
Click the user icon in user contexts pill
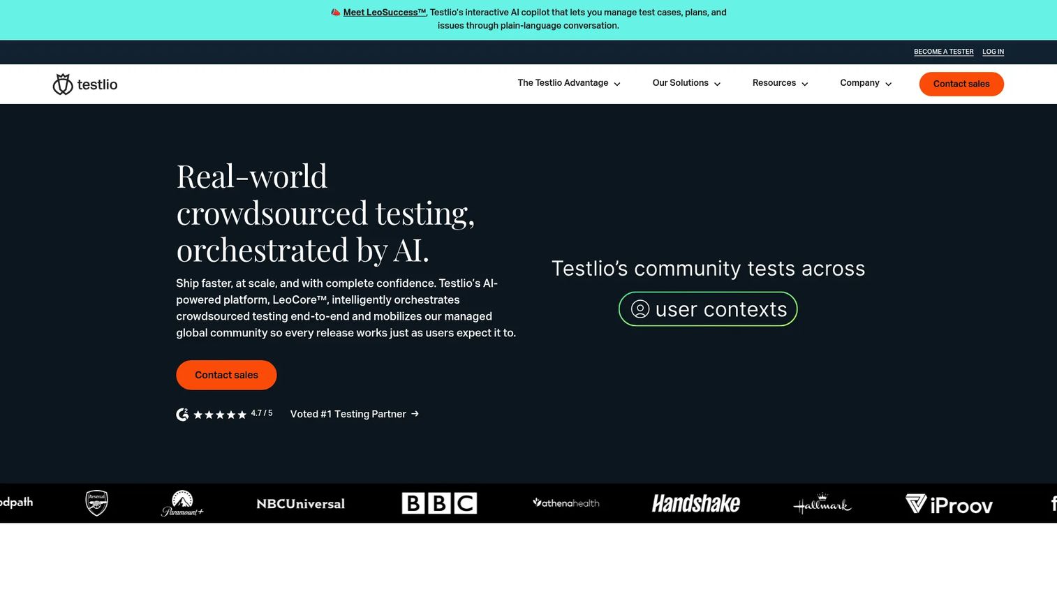[x=640, y=309]
